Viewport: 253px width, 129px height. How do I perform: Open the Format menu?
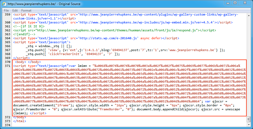coord(26,11)
